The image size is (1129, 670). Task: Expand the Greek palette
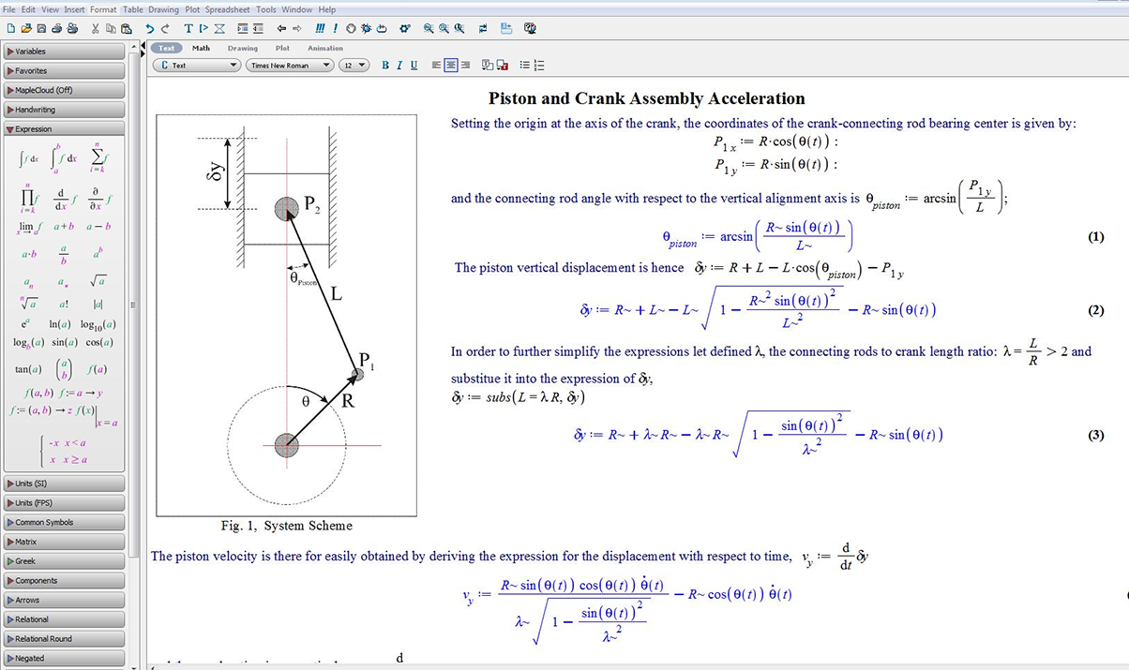click(x=64, y=561)
